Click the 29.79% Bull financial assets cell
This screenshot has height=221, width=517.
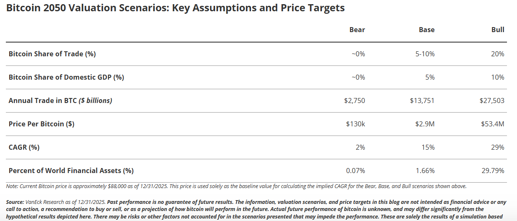(493, 171)
